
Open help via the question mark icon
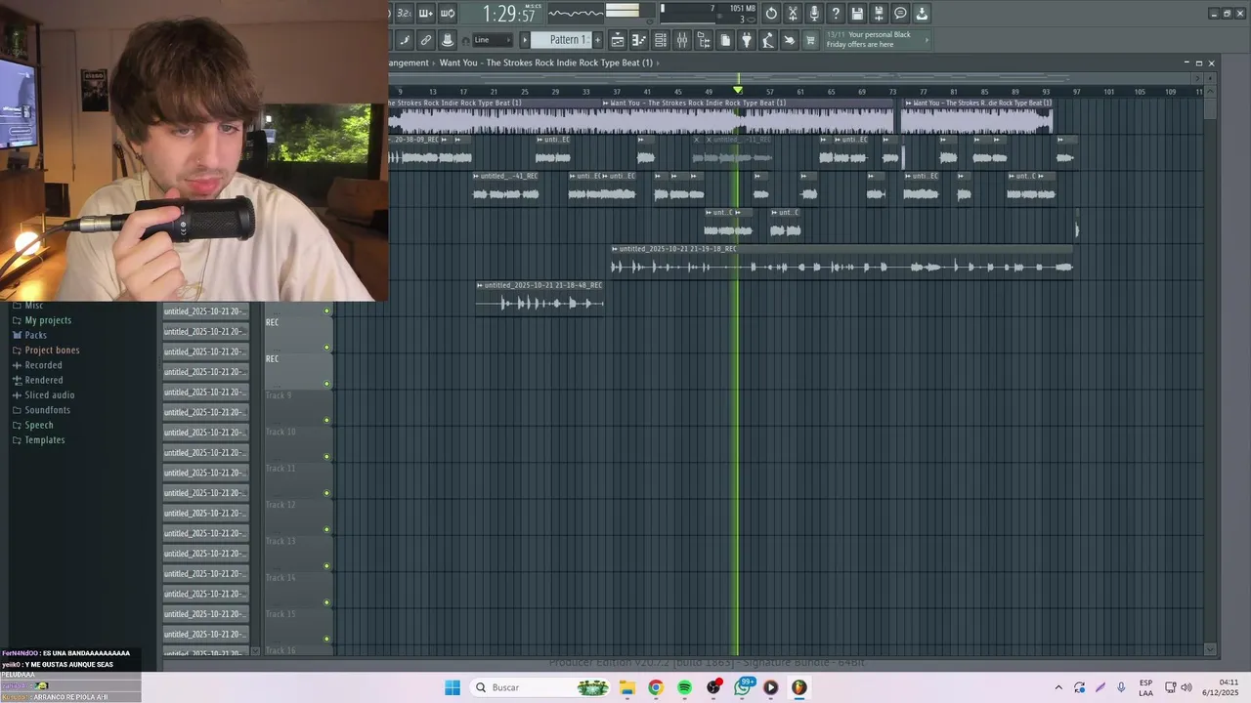pos(836,14)
